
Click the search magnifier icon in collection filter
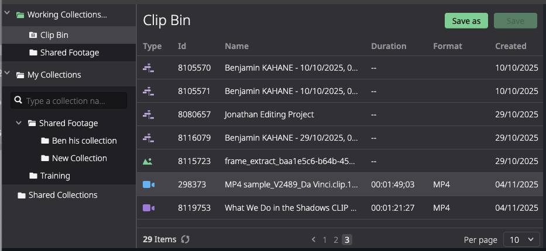(x=19, y=100)
